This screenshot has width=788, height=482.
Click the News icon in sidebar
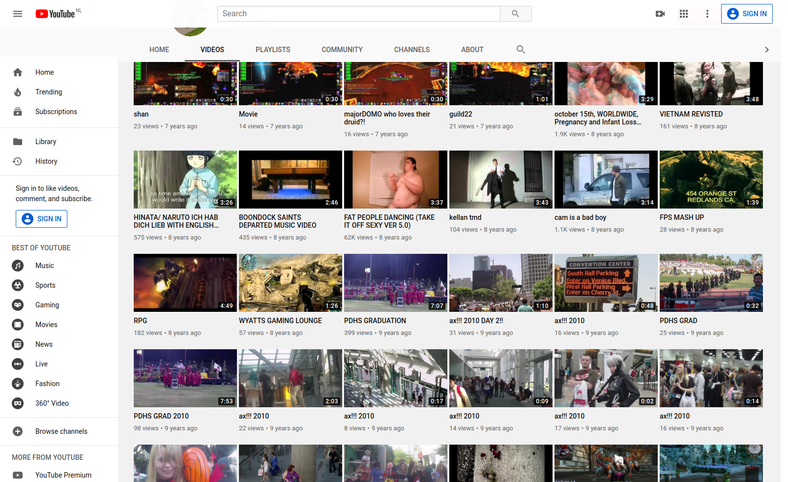(18, 344)
